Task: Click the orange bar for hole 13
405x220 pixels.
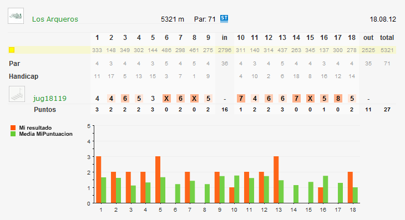Action: pyautogui.click(x=276, y=180)
